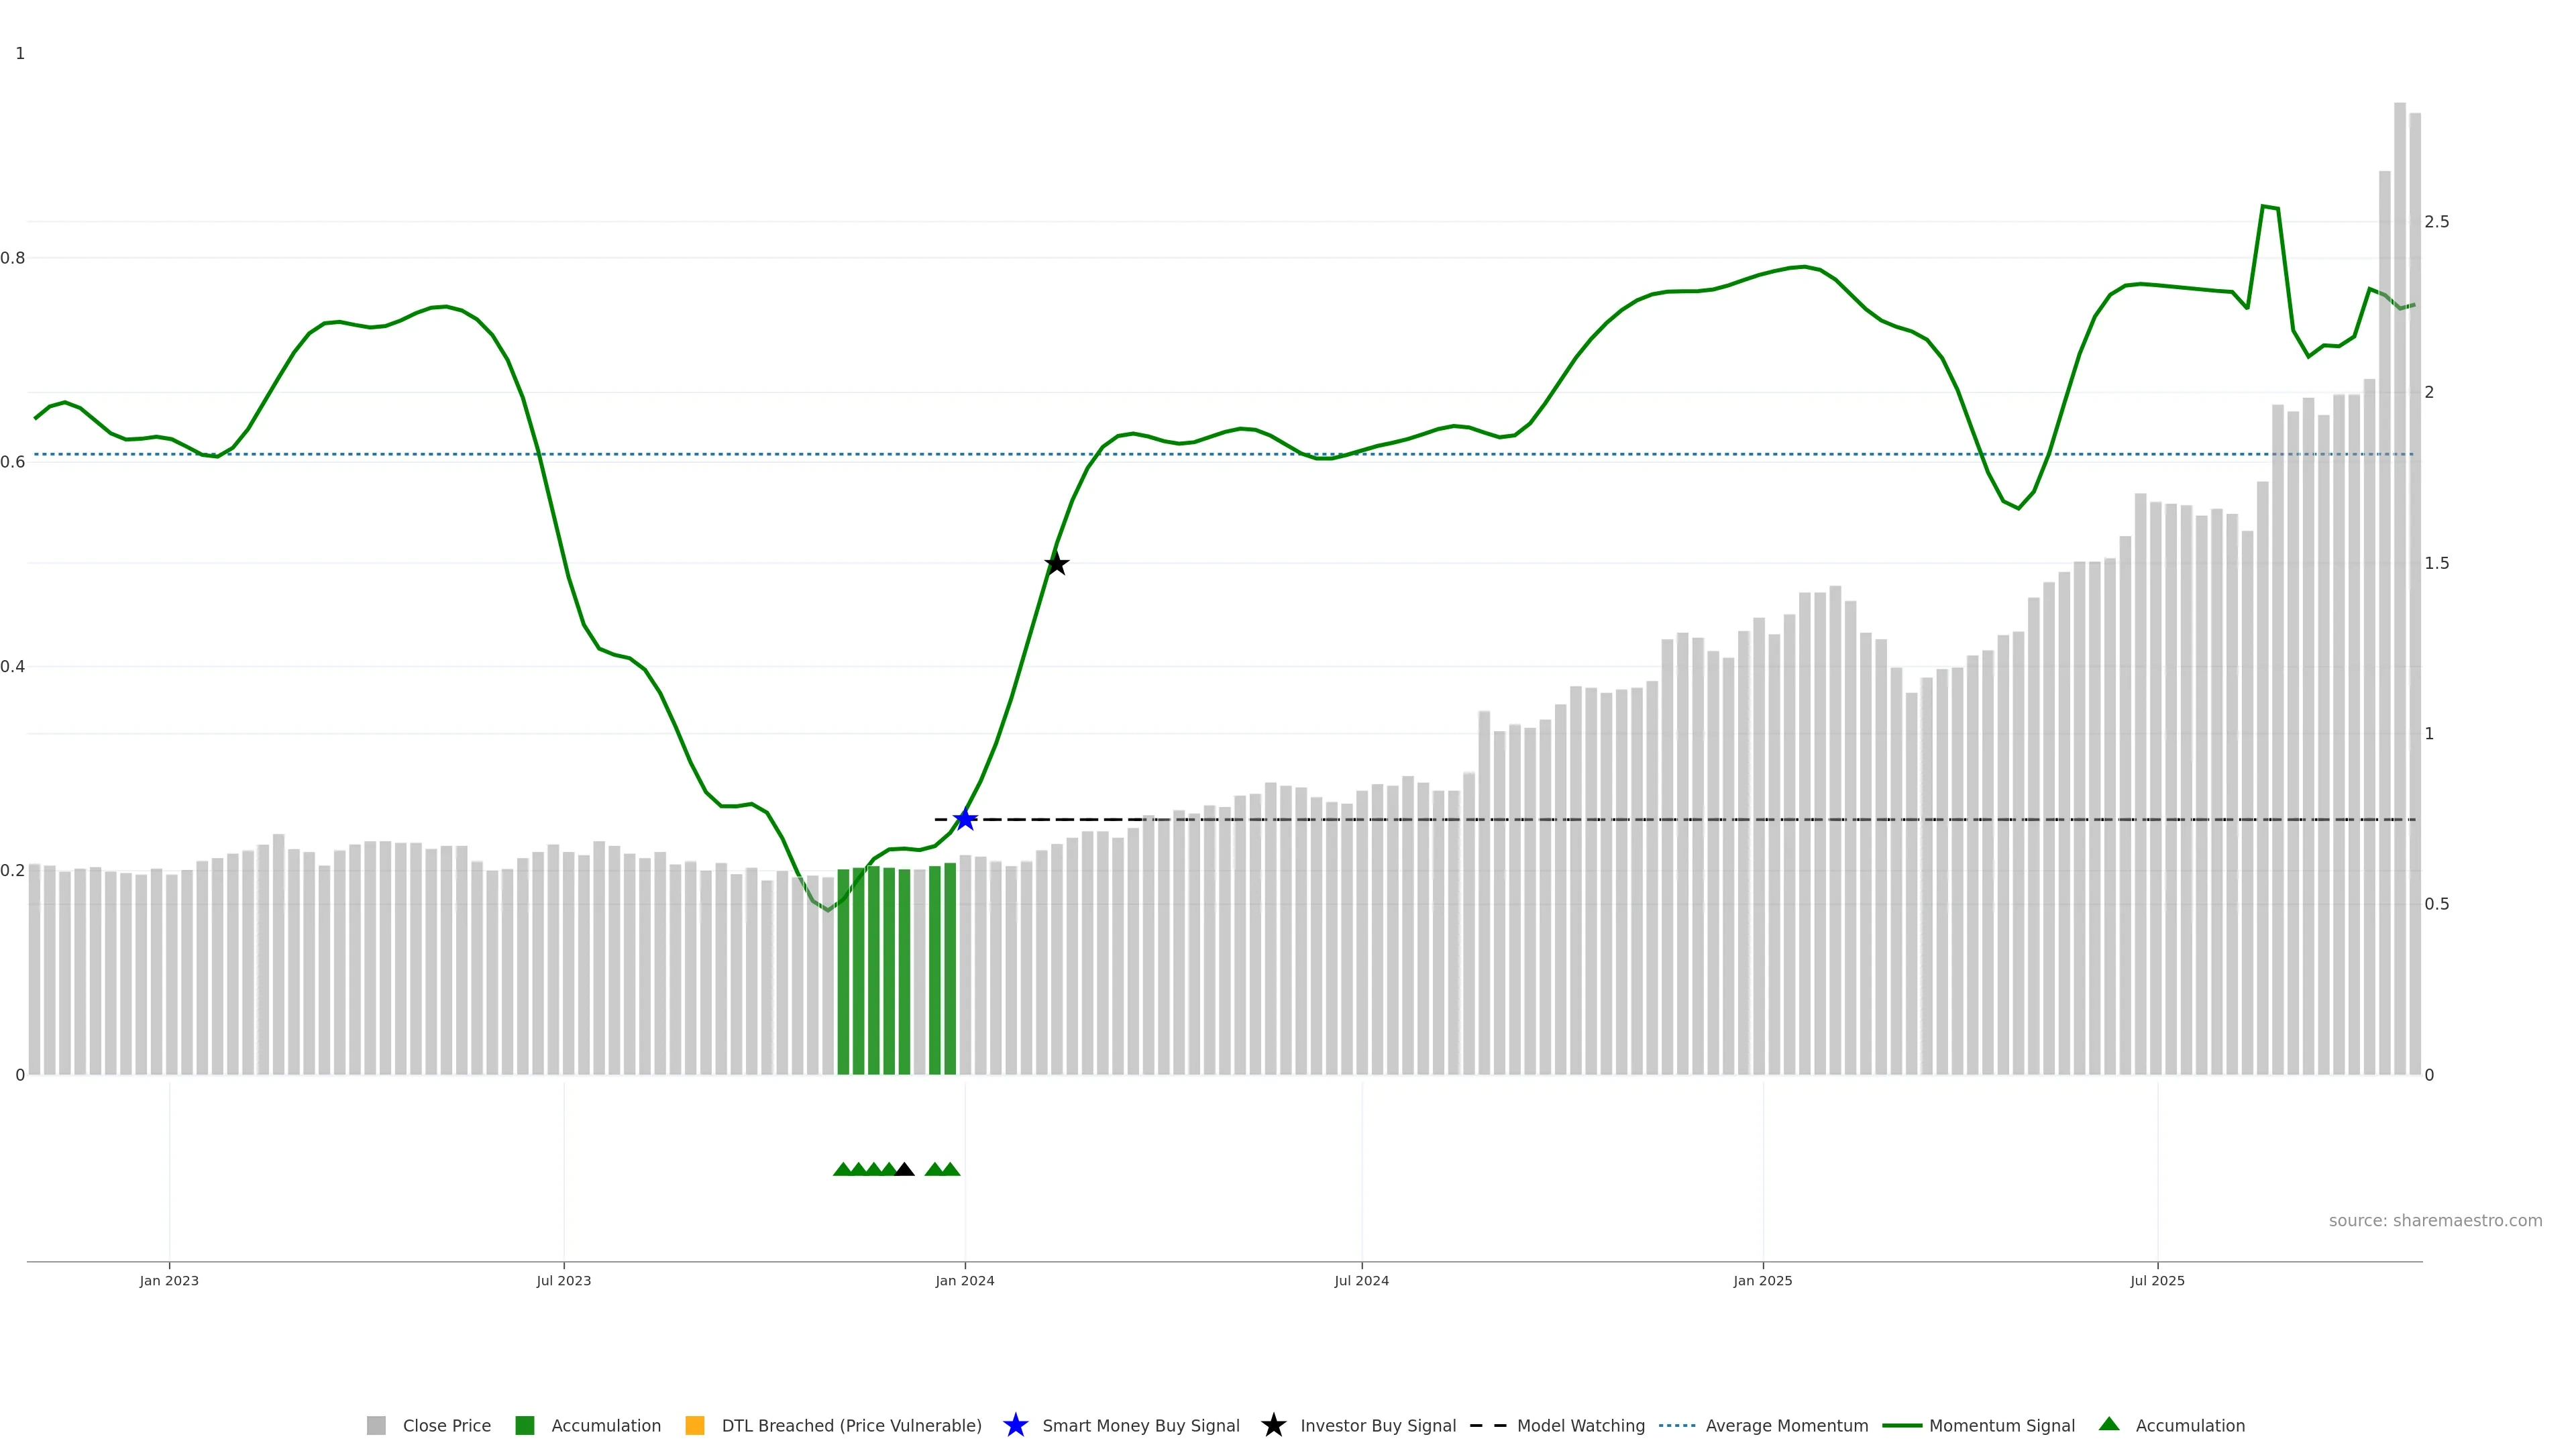Viewport: 2576px width, 1449px height.
Task: Click the black Investor Buy star on chart
Action: (1056, 564)
